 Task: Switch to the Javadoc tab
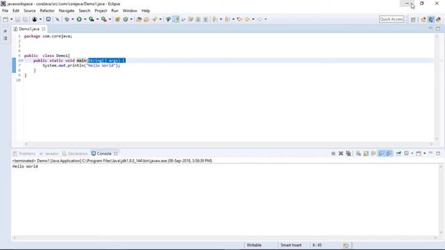point(49,153)
